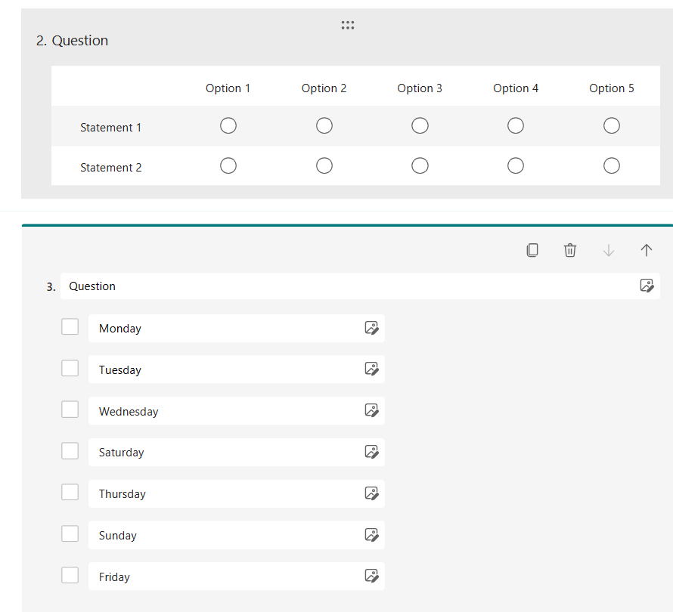Select Option 1 radio for Statement 1
Image resolution: width=673 pixels, height=612 pixels.
228,125
